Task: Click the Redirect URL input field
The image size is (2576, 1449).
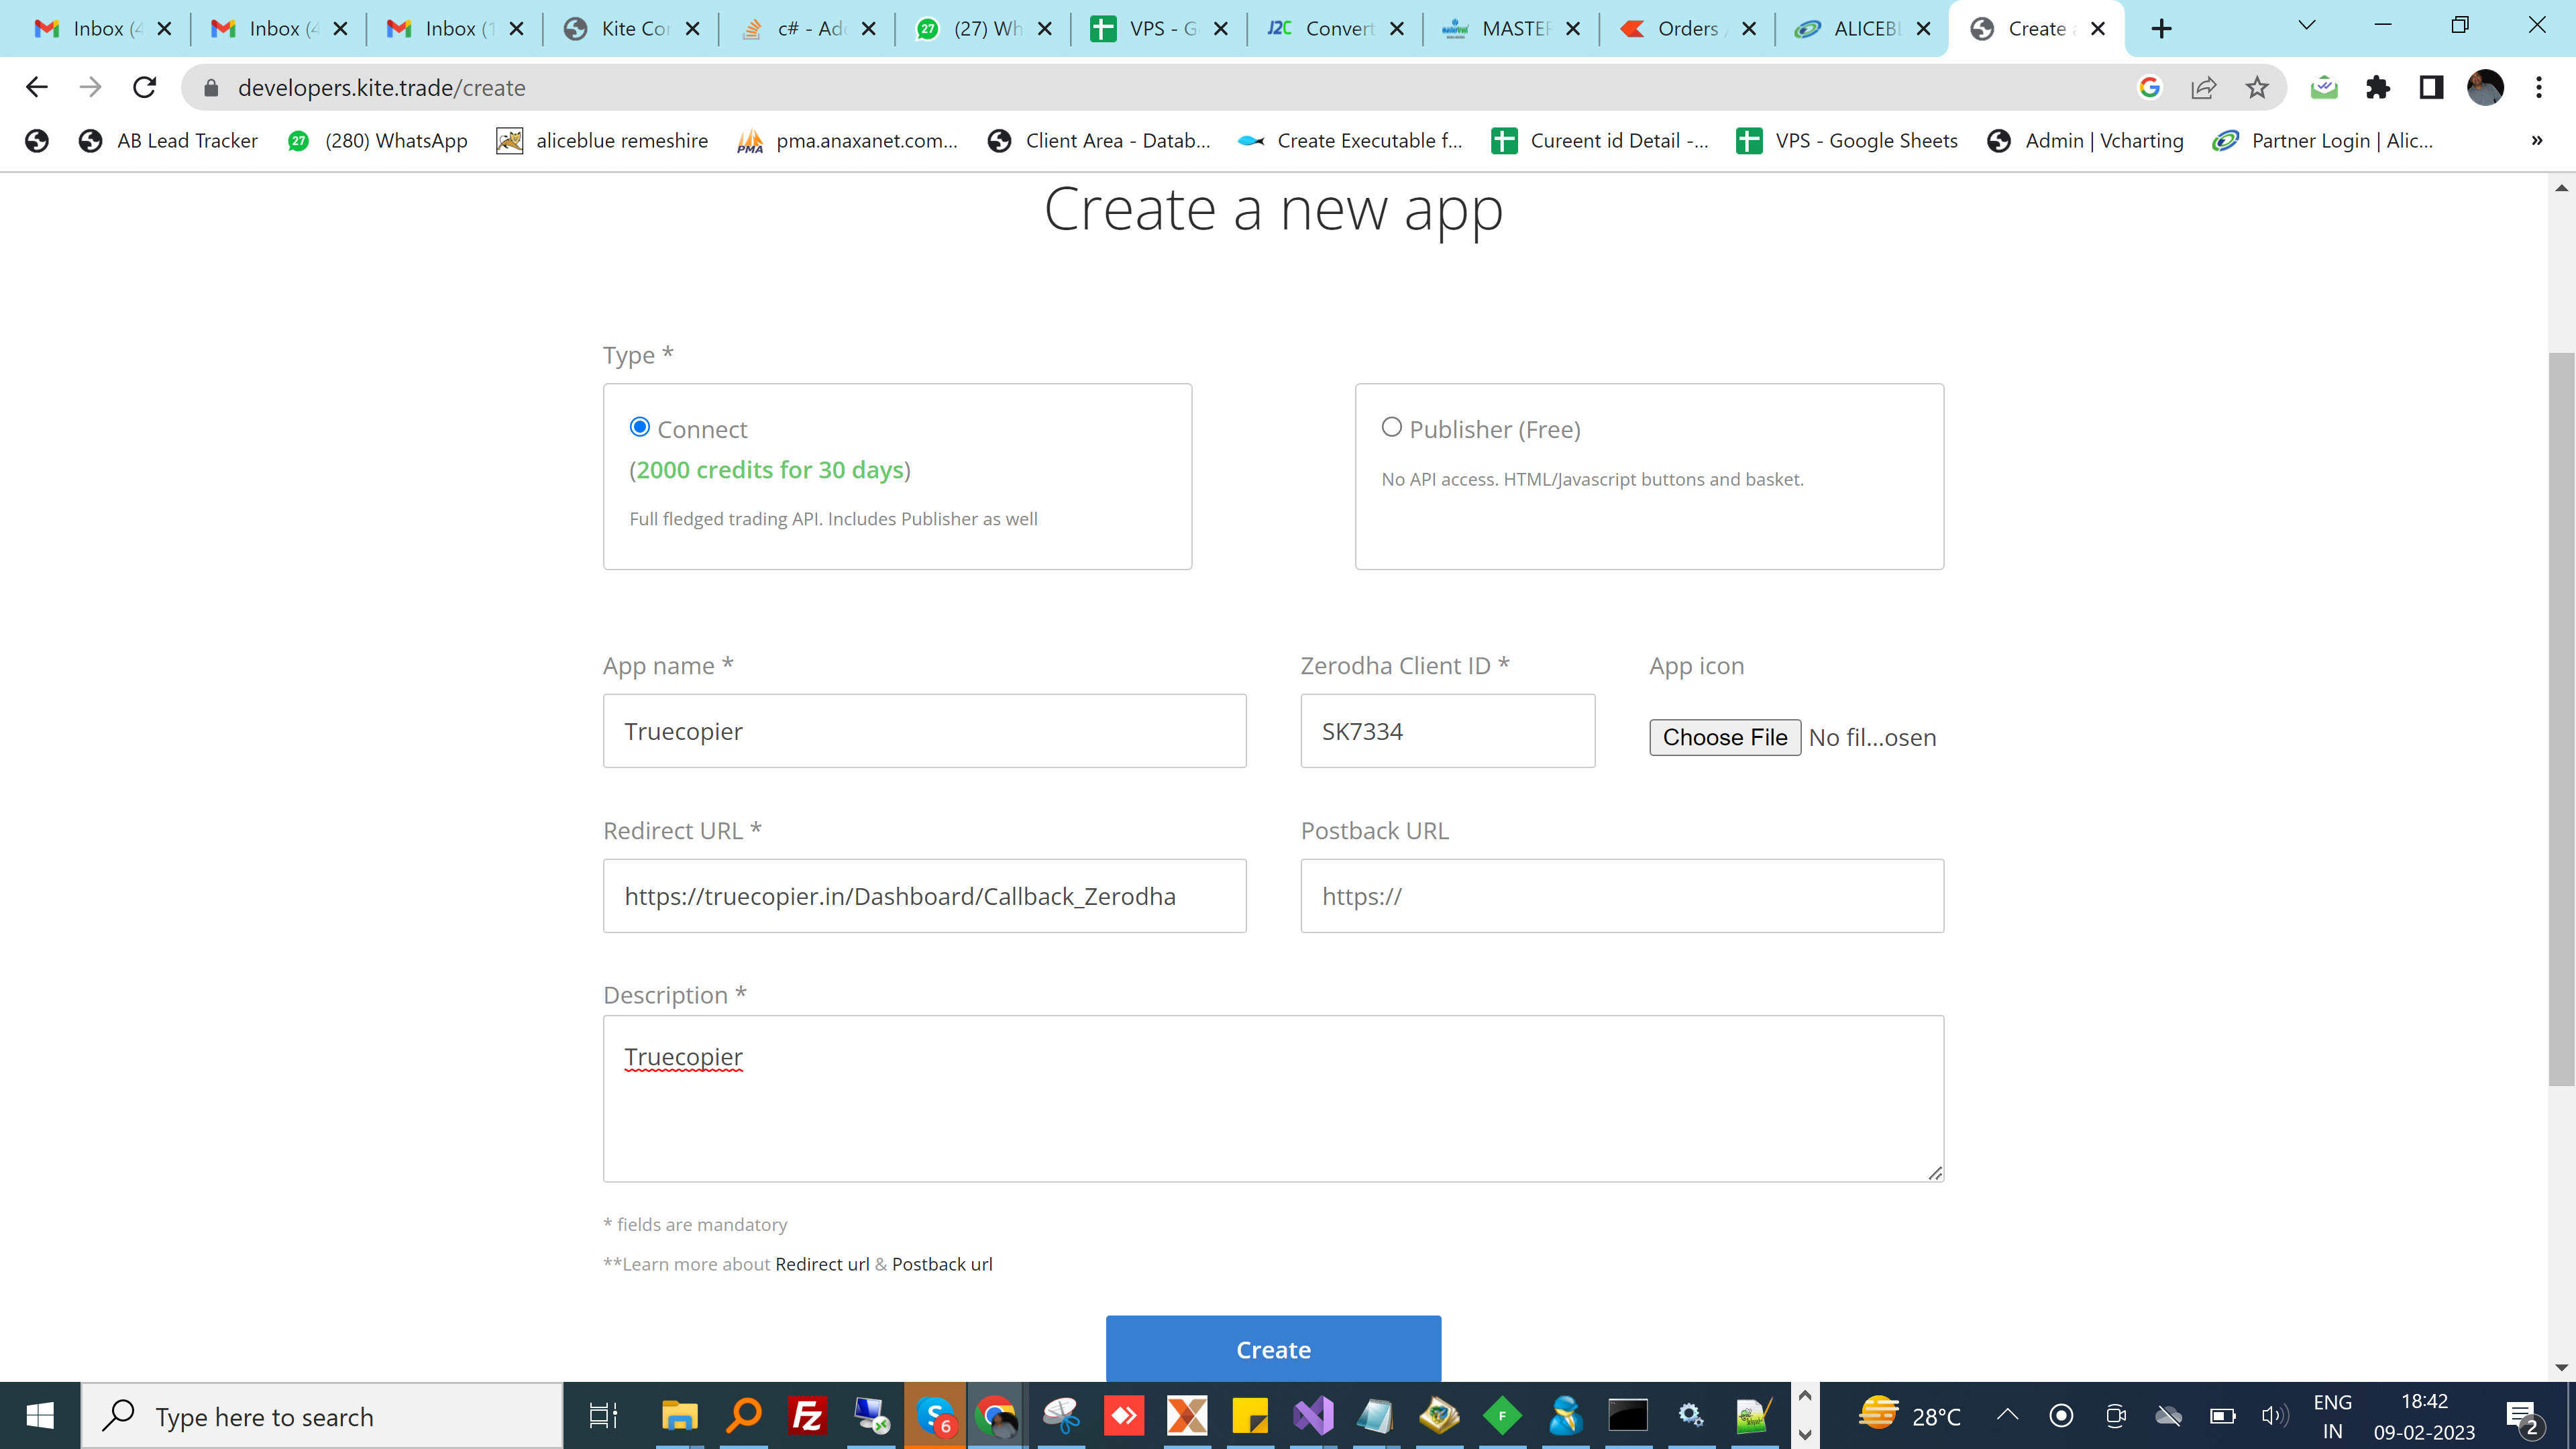Action: [x=924, y=896]
